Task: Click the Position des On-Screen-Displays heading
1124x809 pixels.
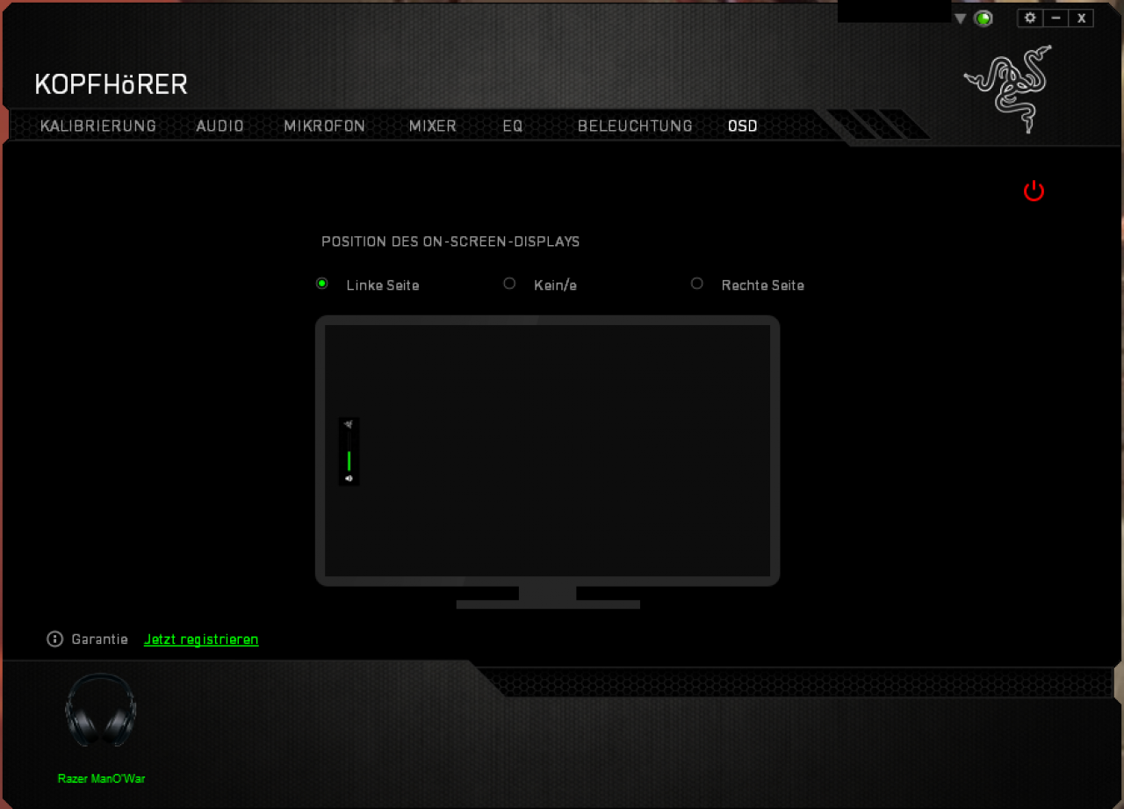Action: 450,242
